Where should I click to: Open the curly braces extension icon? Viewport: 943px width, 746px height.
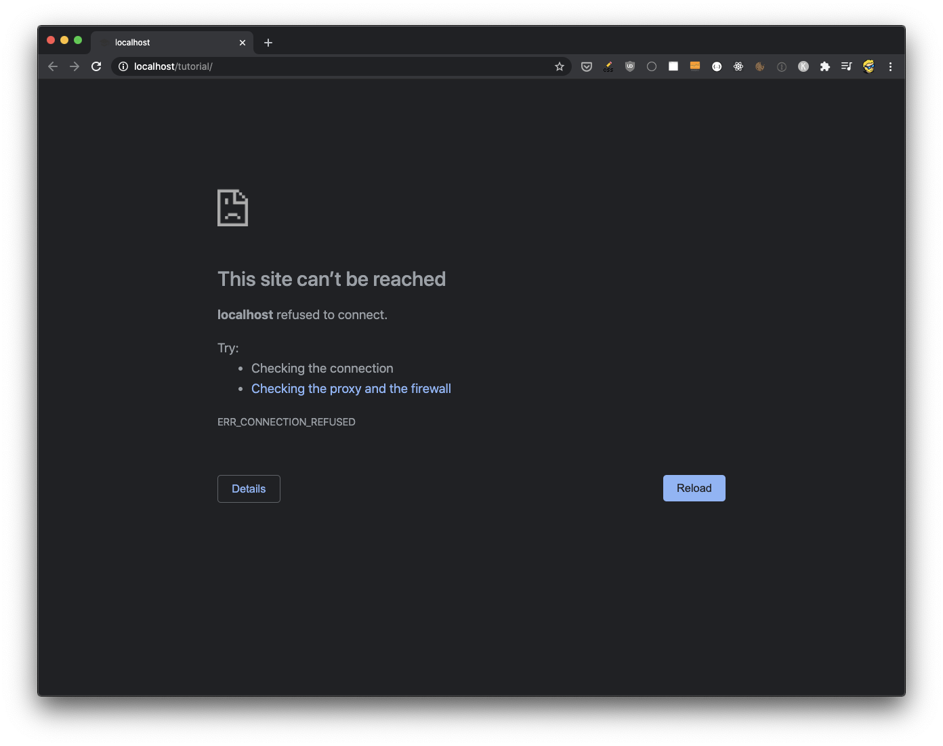[717, 66]
